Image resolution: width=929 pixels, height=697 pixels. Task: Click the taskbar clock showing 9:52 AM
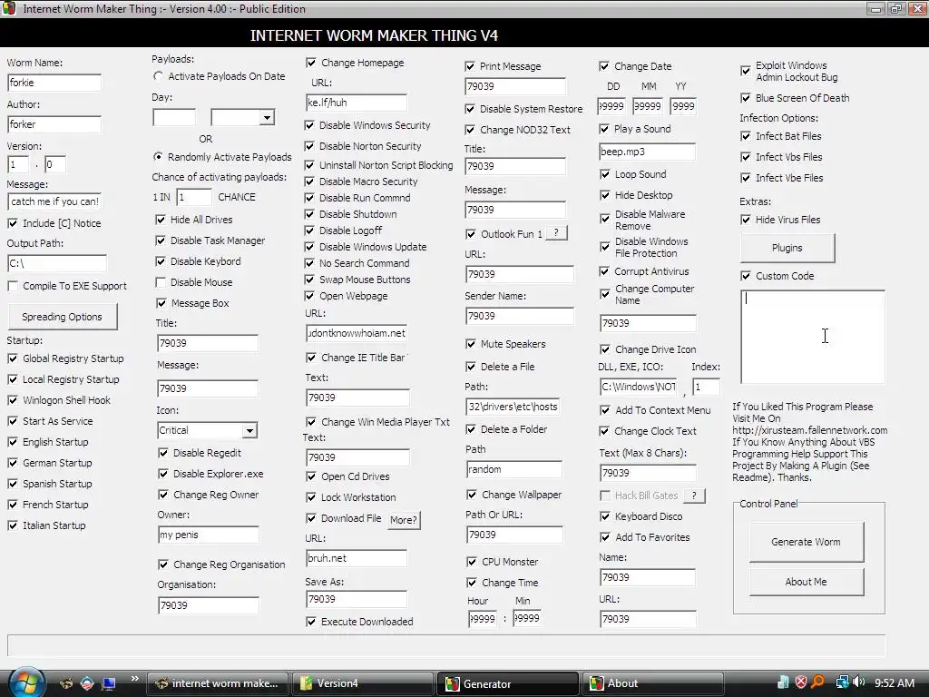coord(895,683)
